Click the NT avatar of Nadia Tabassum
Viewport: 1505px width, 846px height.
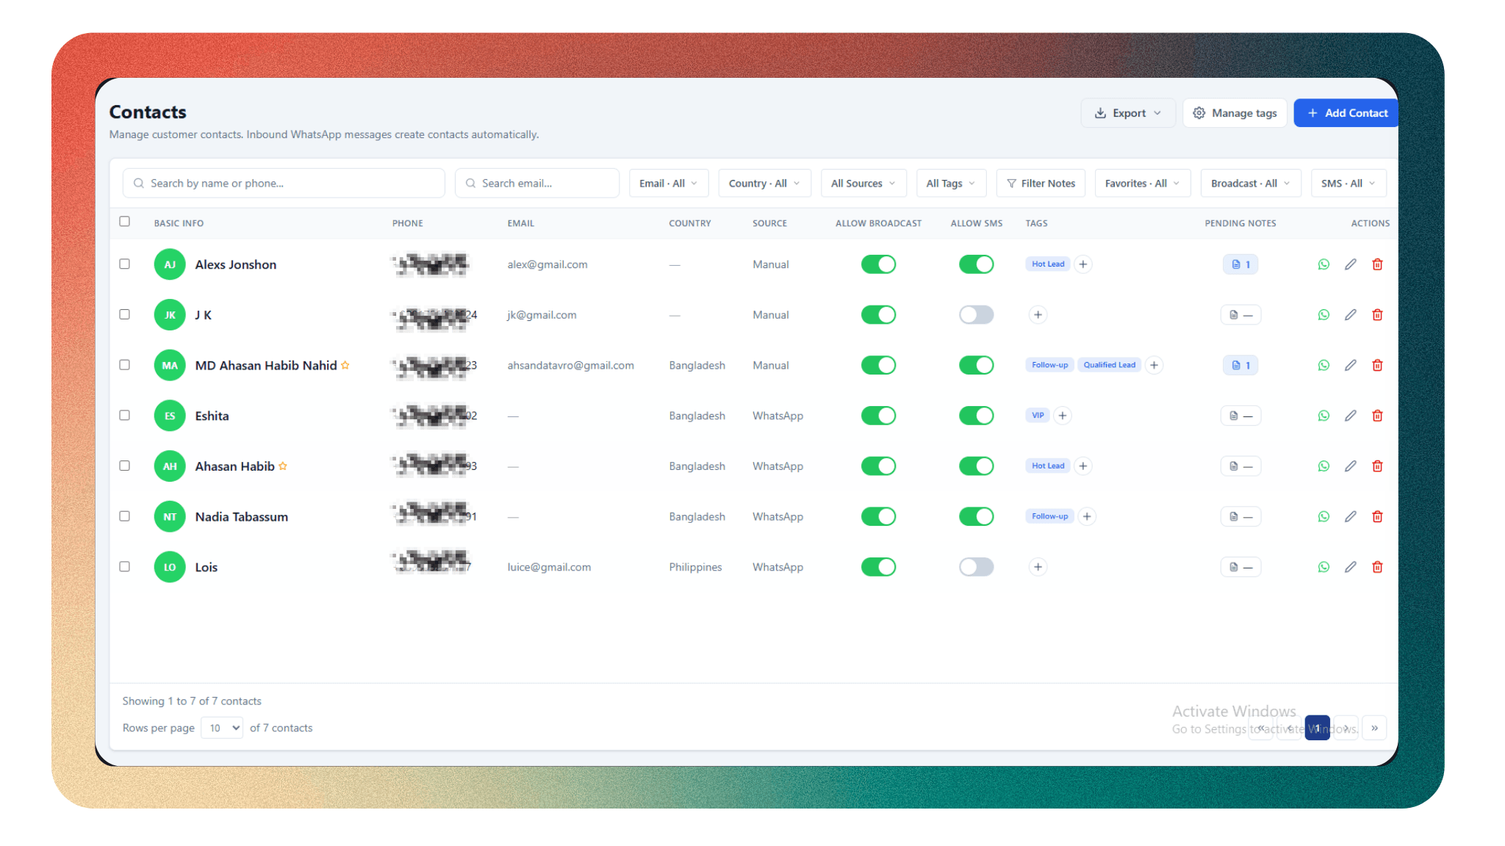[x=170, y=517]
